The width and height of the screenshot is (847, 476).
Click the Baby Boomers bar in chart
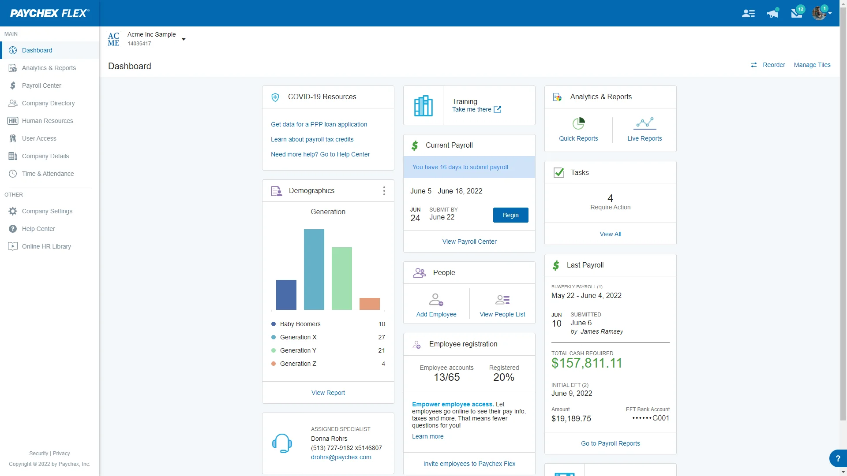286,295
